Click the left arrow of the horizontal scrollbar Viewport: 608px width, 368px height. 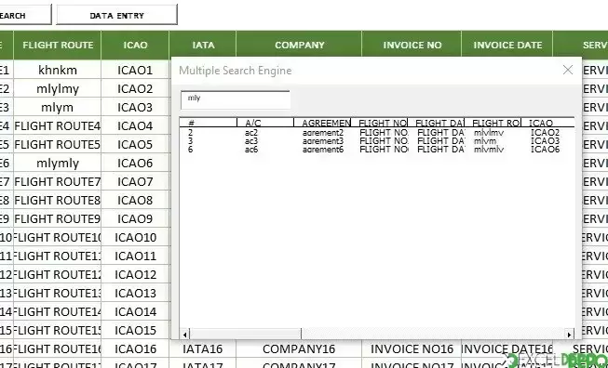click(x=184, y=335)
